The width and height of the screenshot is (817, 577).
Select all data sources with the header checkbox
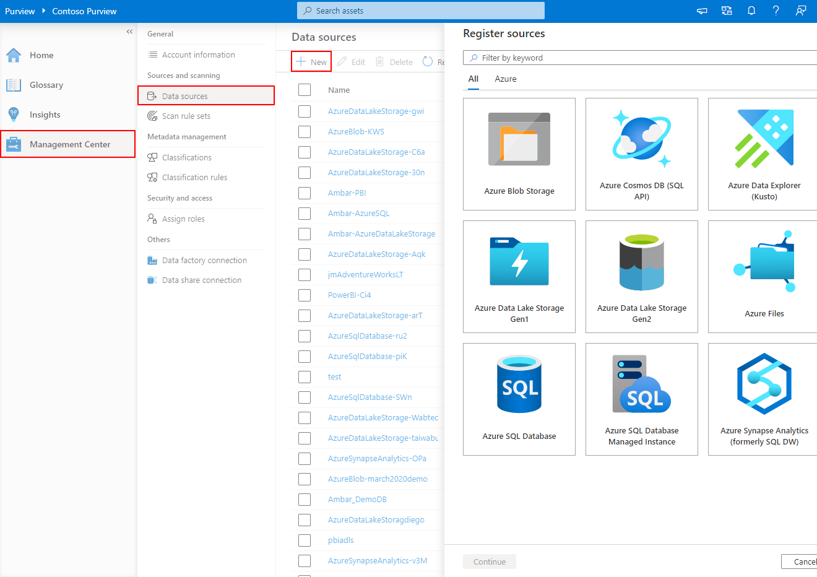304,90
